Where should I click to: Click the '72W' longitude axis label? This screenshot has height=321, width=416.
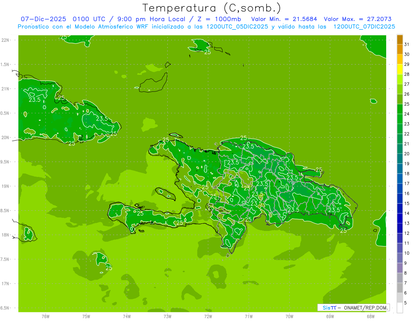coord(208,316)
